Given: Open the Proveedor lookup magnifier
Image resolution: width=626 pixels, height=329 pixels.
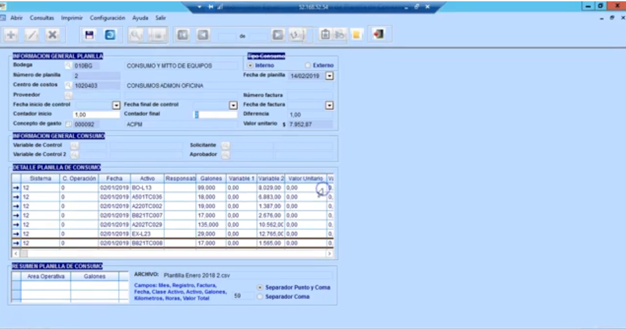Looking at the screenshot, I should (x=68, y=95).
